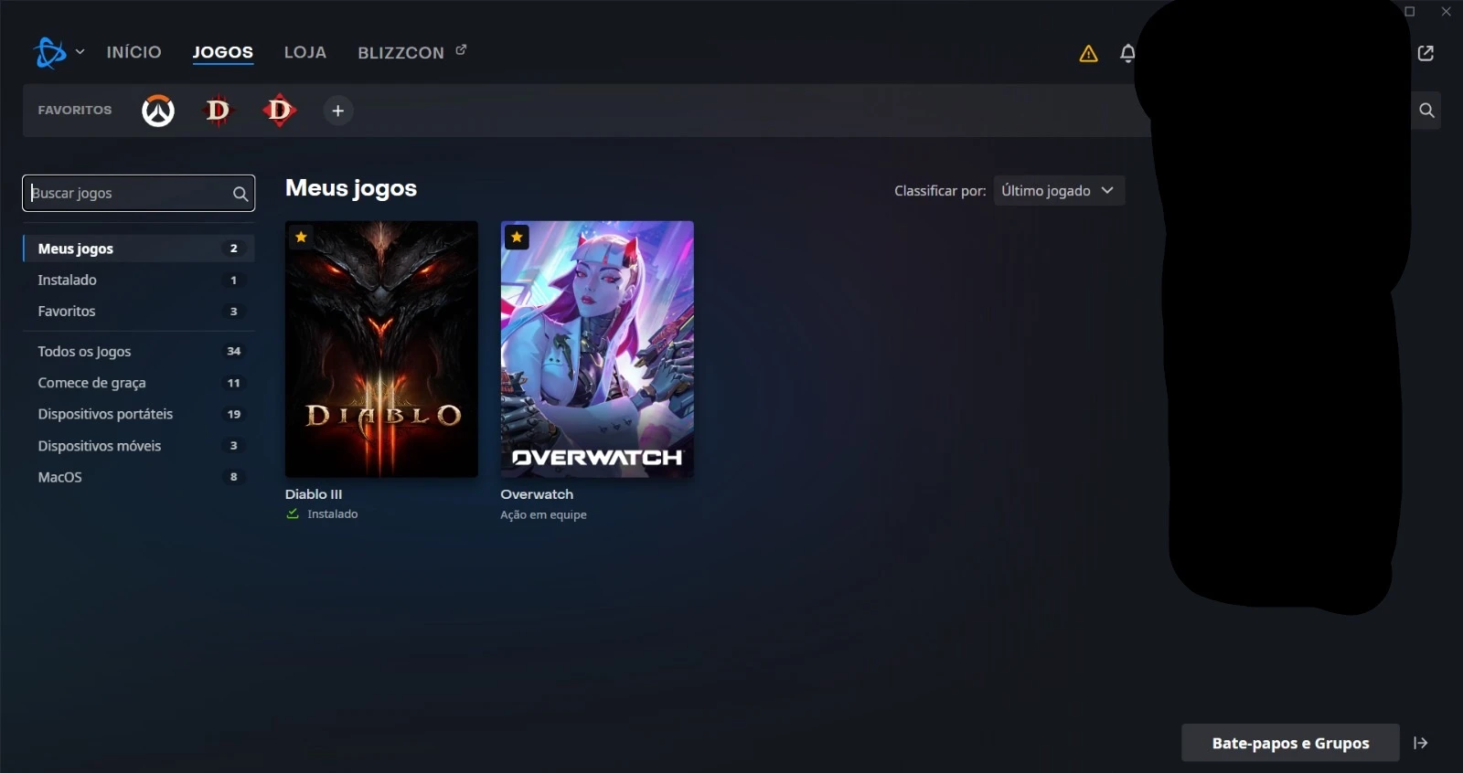
Task: Focus the Buscar jogos search field
Action: pos(138,193)
